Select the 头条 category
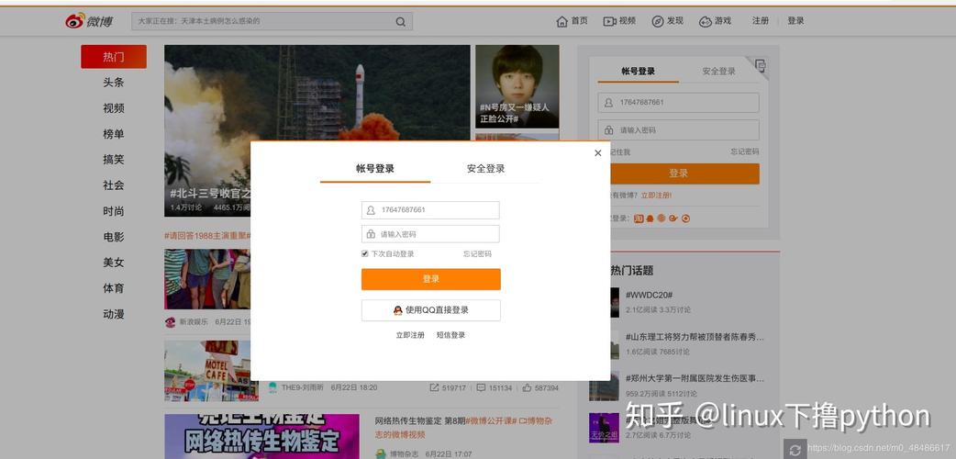956x459 pixels. 114,83
